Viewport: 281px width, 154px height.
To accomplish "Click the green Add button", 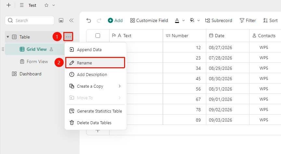I will (x=115, y=20).
